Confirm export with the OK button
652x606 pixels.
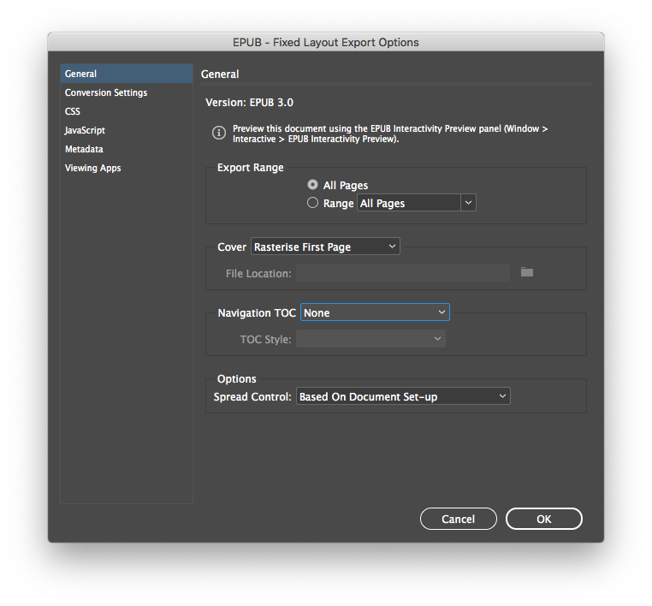[x=543, y=519]
